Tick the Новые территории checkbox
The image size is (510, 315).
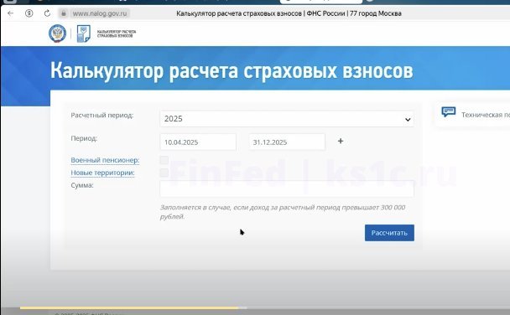point(164,173)
